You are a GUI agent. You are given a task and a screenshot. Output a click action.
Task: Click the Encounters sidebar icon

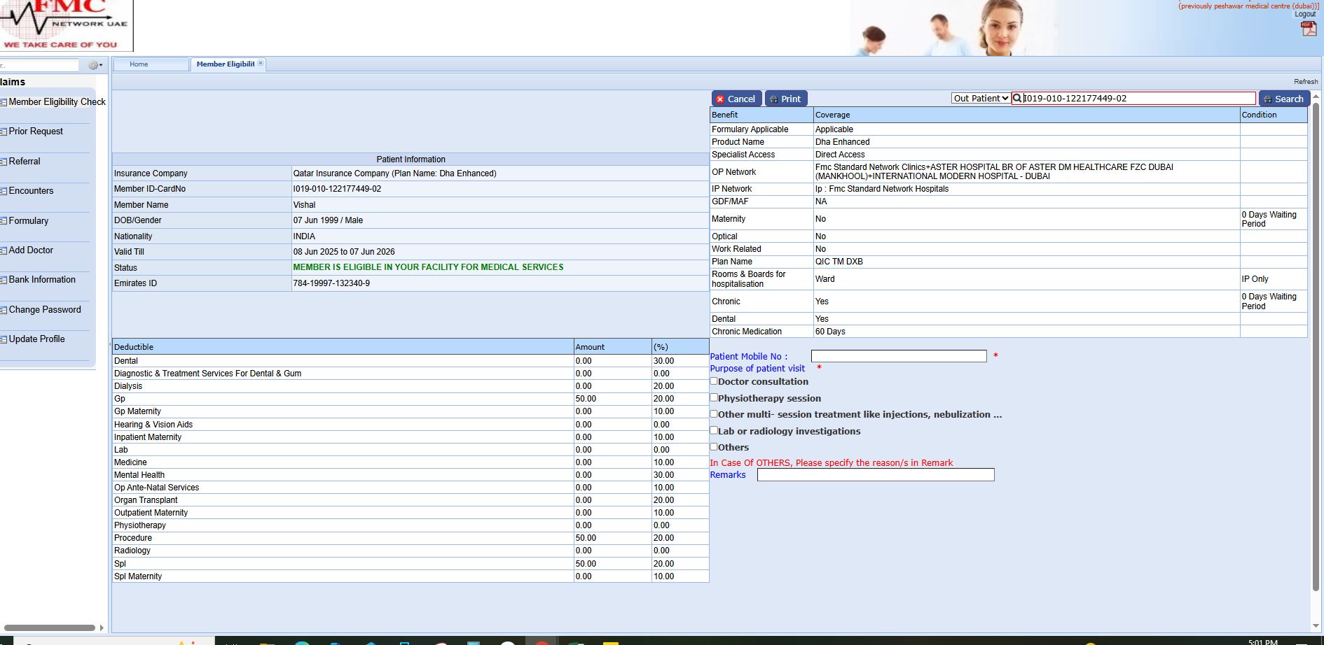[x=4, y=192]
